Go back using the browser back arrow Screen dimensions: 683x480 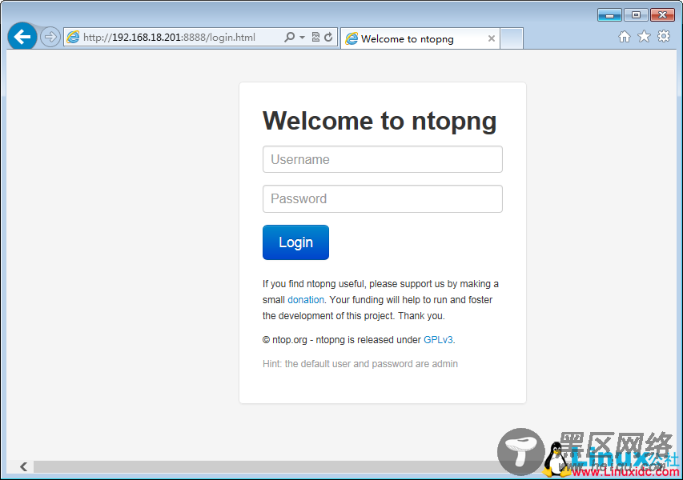[x=22, y=36]
